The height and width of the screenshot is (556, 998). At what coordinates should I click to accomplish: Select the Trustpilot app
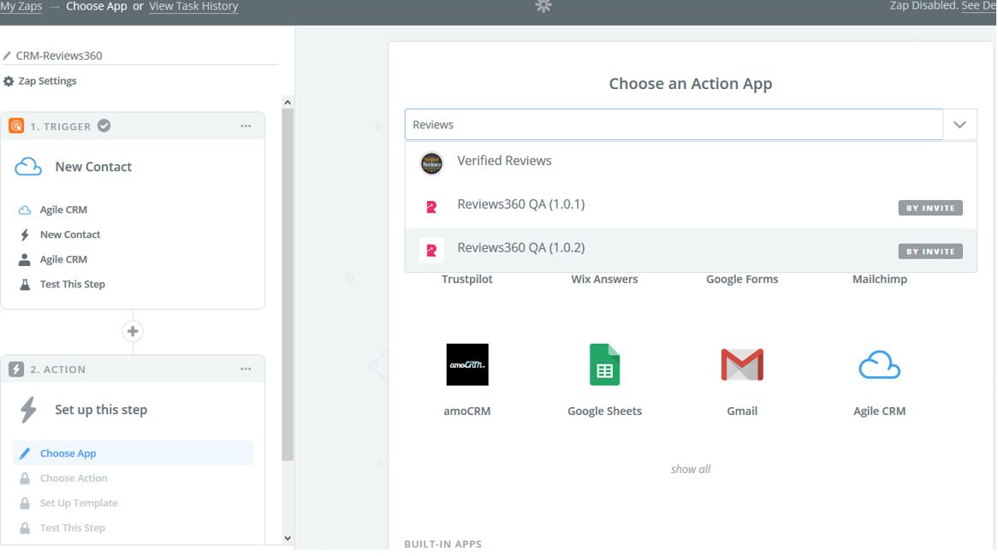point(467,279)
